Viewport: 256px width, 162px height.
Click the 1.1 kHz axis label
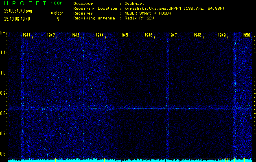tap(2, 53)
